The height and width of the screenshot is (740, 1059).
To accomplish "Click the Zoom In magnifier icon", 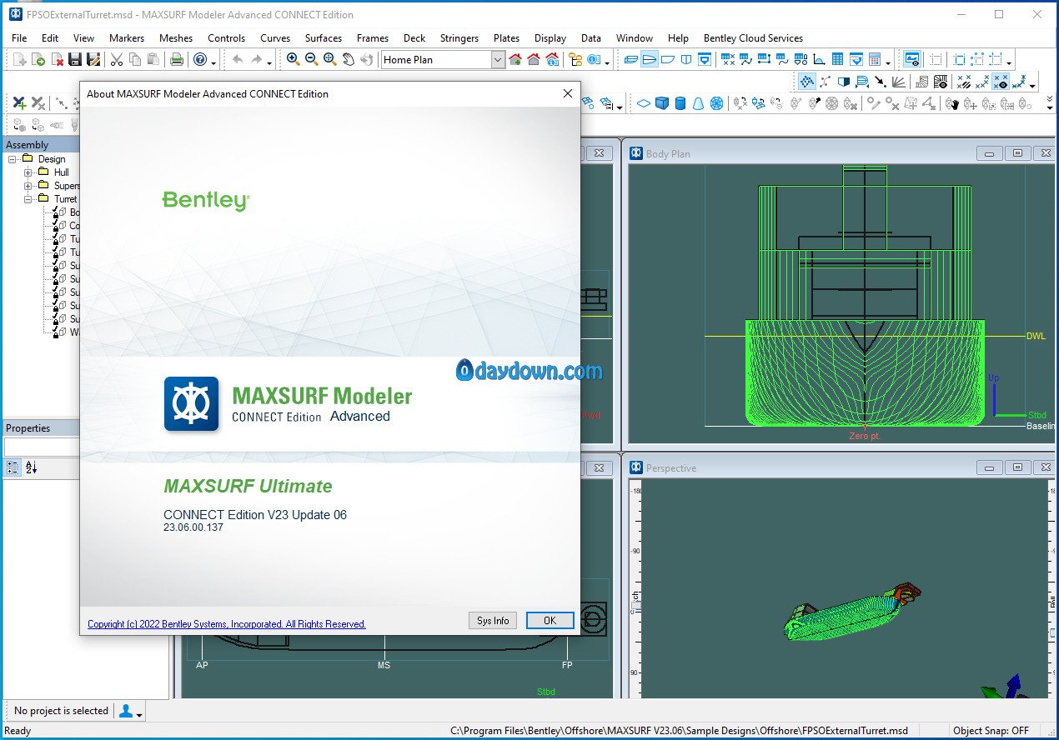I will (293, 59).
